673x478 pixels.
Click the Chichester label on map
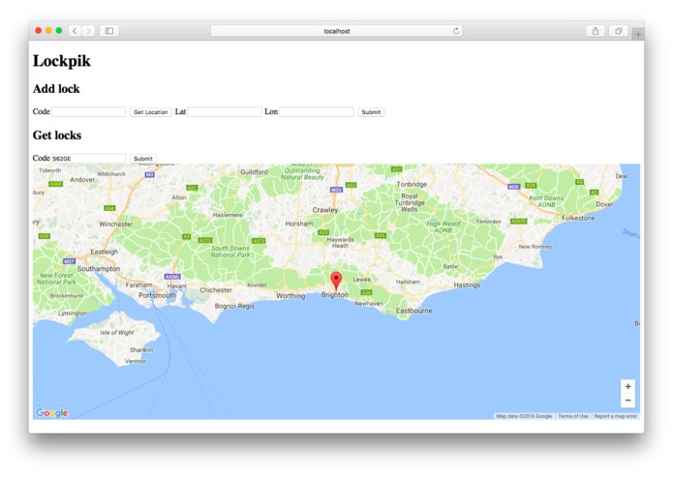[216, 290]
